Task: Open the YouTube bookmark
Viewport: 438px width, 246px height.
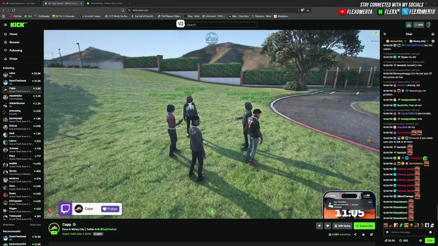Action: click(x=16, y=16)
